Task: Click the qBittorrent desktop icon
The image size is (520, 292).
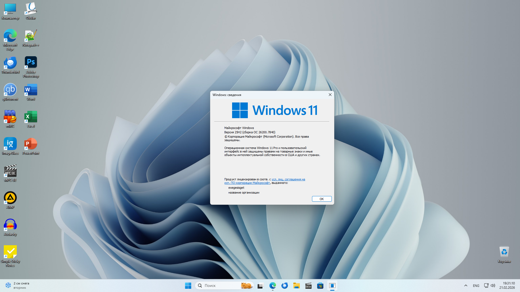Action: pos(10,91)
